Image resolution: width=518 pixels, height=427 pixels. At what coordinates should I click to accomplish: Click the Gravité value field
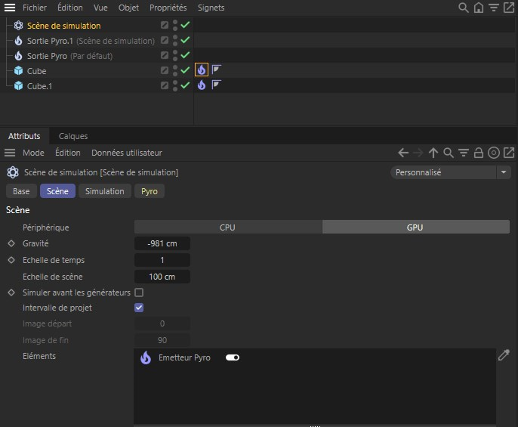click(162, 243)
